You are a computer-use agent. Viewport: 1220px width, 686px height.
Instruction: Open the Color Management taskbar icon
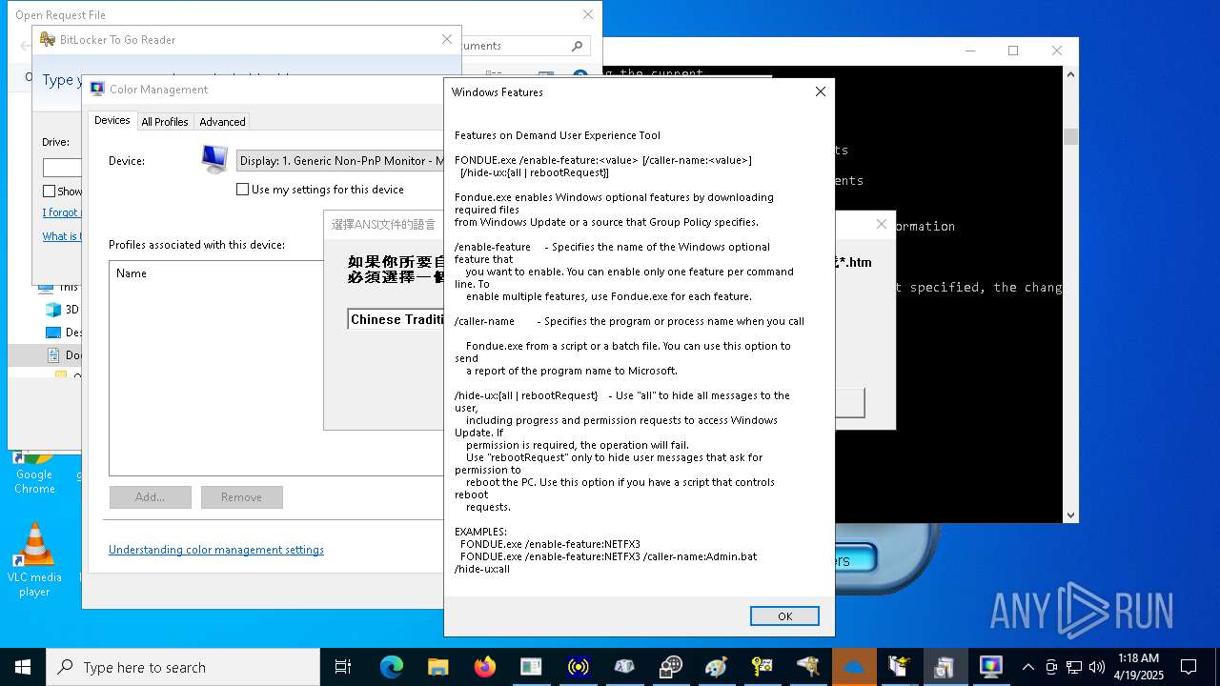991,667
